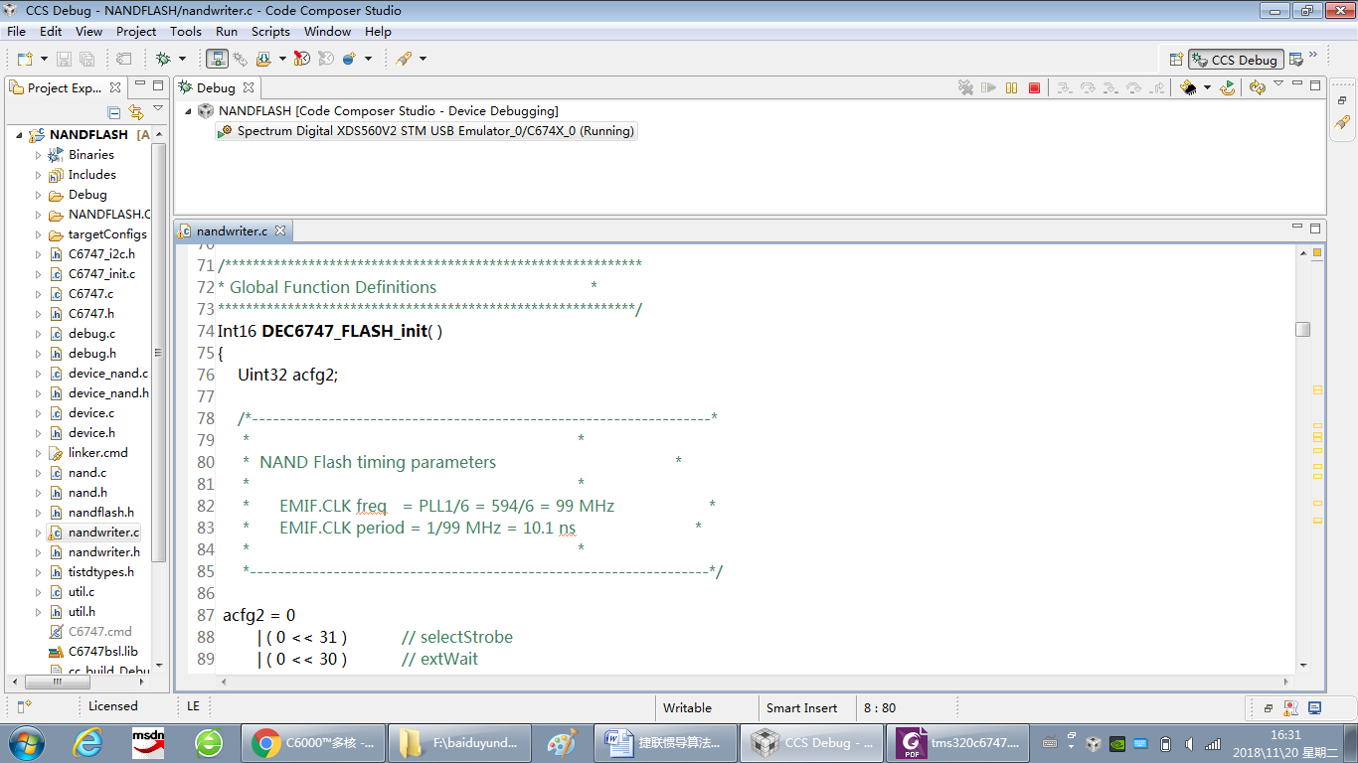Screen dimensions: 1358x763
Task: Open the Search dropdown arrow
Action: (x=423, y=60)
